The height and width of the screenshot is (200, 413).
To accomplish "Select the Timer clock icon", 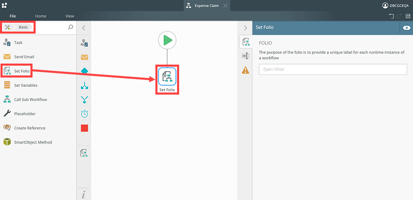I will click(x=84, y=114).
